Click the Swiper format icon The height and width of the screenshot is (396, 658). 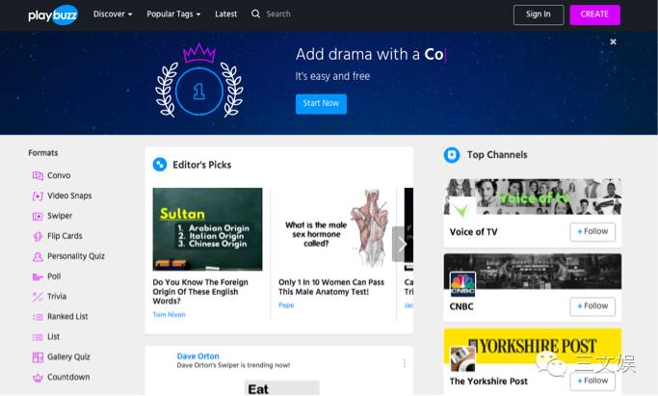[38, 216]
